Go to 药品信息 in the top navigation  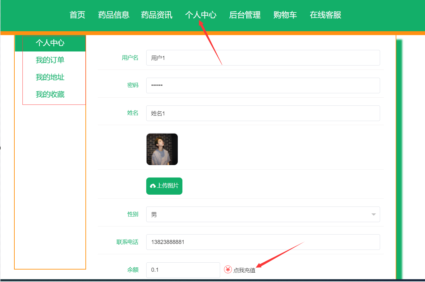tap(114, 15)
